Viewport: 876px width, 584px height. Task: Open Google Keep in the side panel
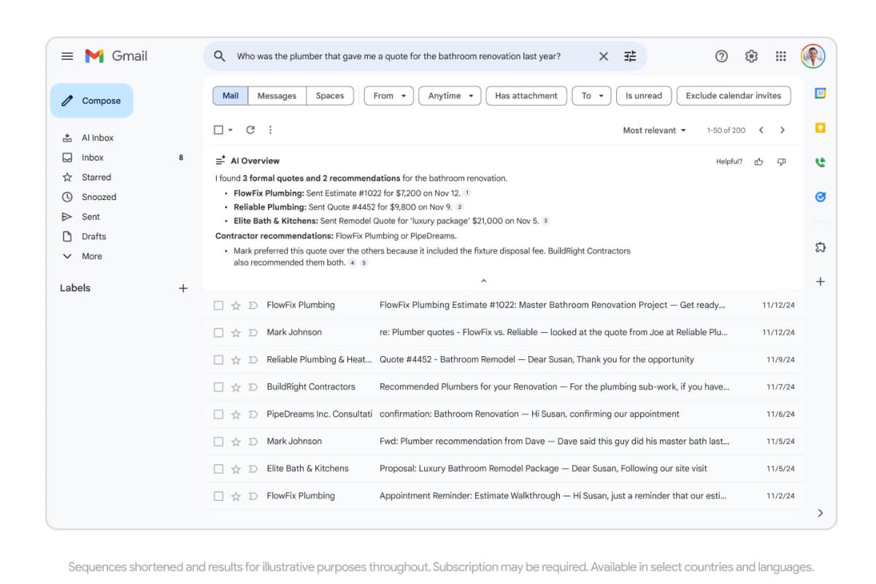tap(820, 128)
